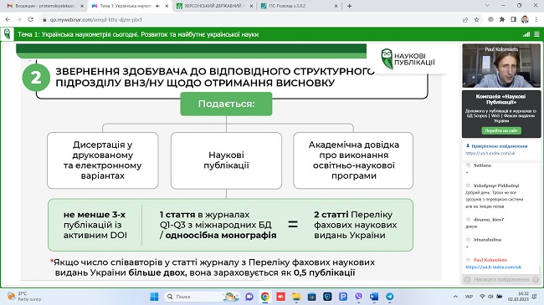Open File Explorer from the taskbar
This screenshot has width=544, height=305.
click(296, 297)
